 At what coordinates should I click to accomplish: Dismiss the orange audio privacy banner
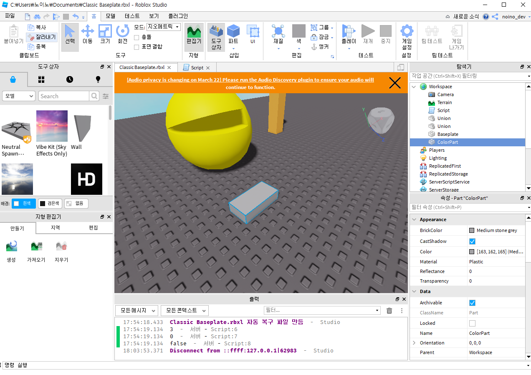pyautogui.click(x=395, y=83)
